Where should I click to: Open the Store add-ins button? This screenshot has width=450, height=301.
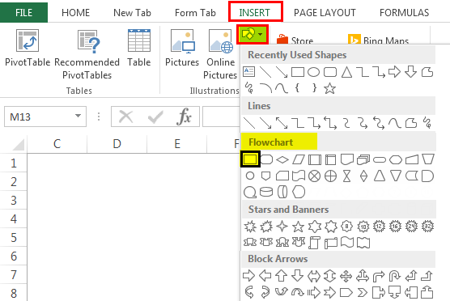click(295, 40)
